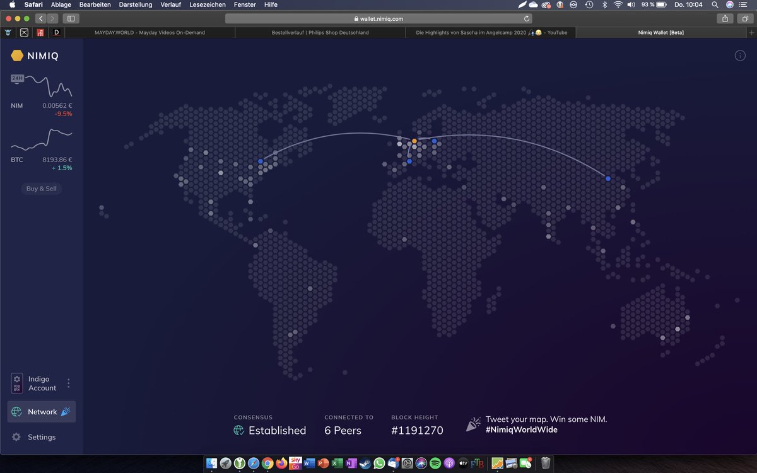Open the Trash in the dock

click(546, 464)
